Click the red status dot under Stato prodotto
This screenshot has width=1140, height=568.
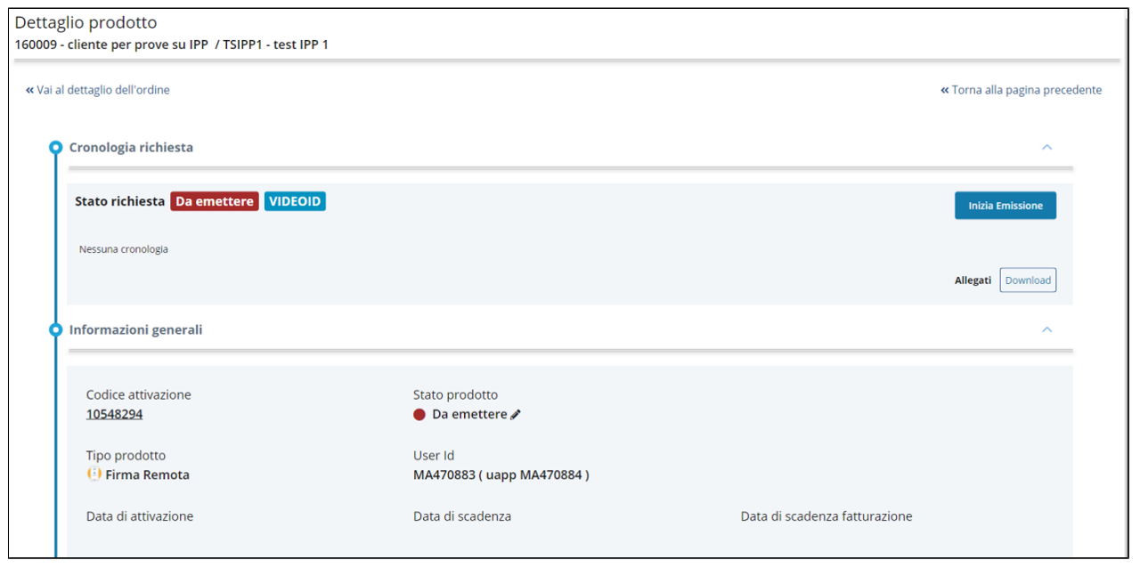pyautogui.click(x=419, y=415)
